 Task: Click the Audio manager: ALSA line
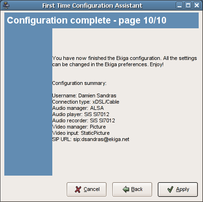pyautogui.click(x=78, y=108)
